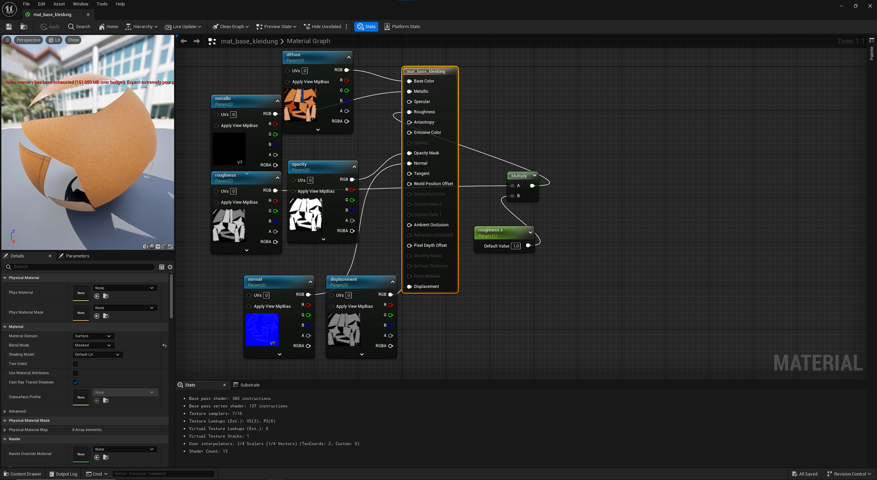Open Shading Model Default Lit dropdown

click(97, 355)
